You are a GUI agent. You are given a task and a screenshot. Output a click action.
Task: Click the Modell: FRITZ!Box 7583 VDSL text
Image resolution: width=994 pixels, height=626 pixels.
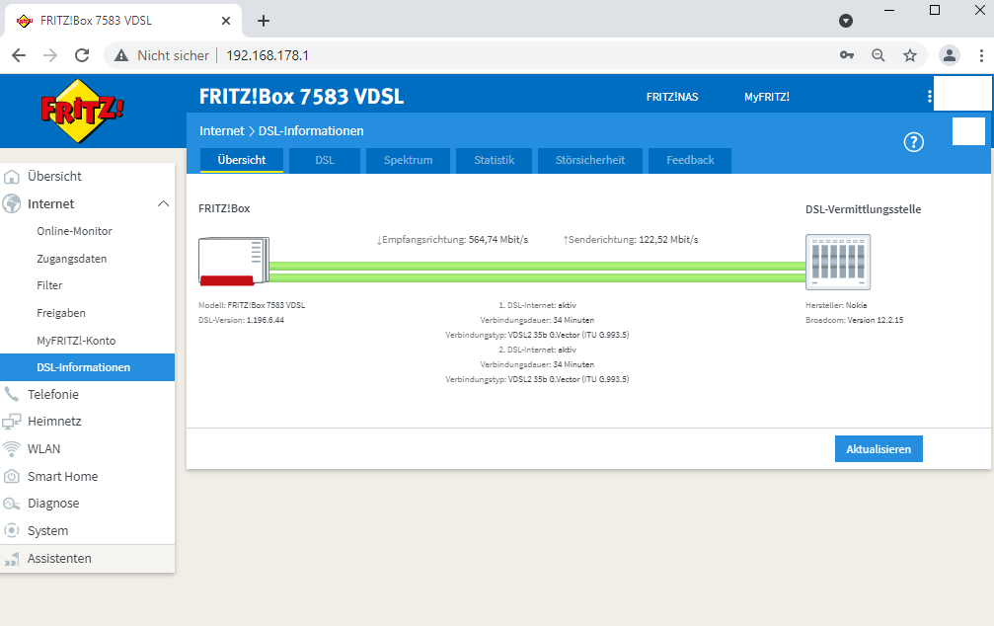click(x=252, y=306)
